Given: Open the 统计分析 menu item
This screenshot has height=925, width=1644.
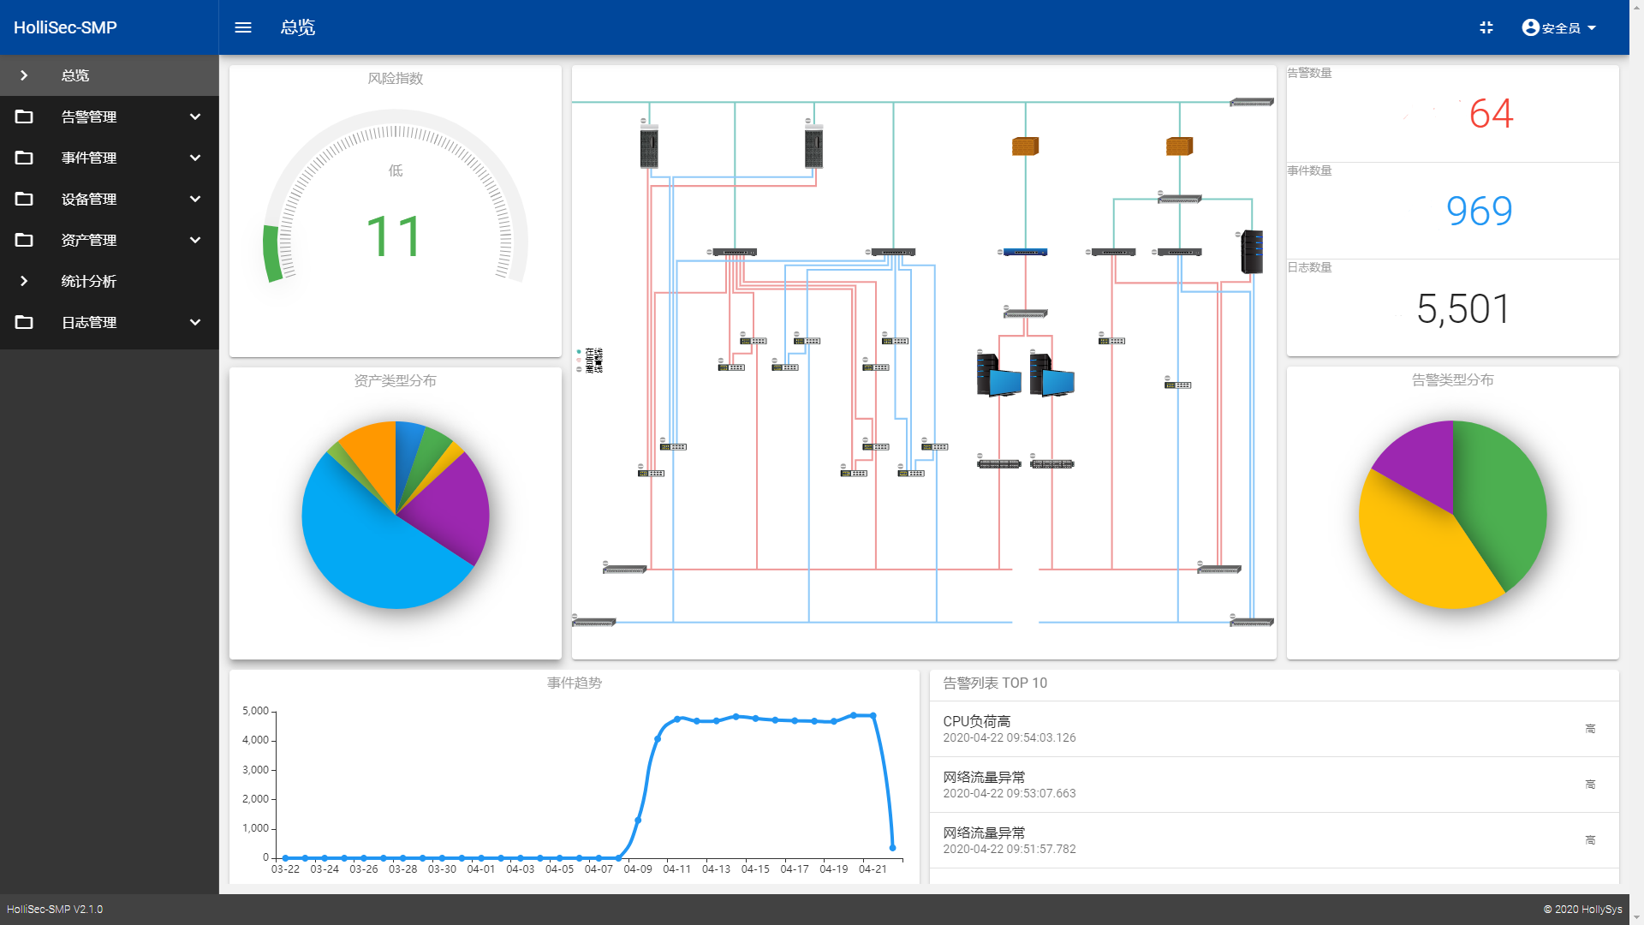Looking at the screenshot, I should click(88, 281).
